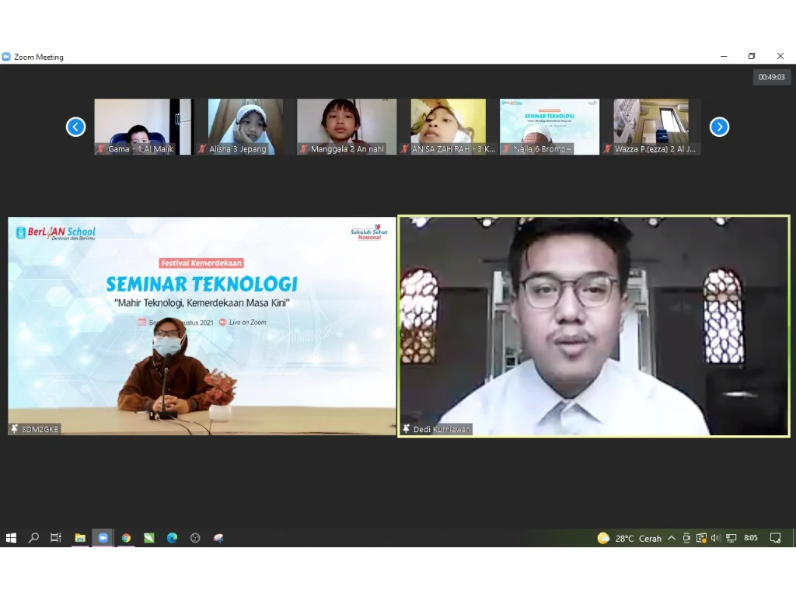Open the notification center

coord(775,538)
